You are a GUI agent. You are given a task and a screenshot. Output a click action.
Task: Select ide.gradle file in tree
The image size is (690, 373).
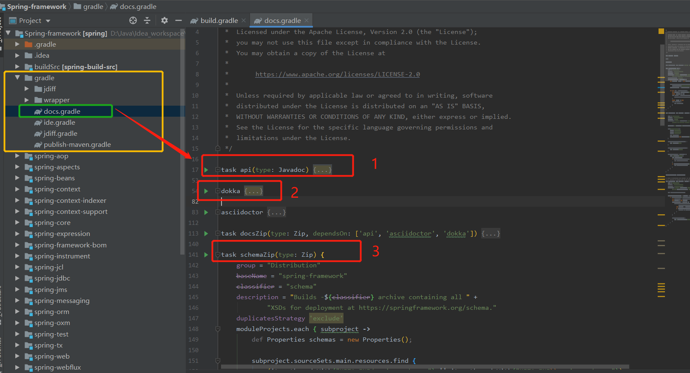(x=59, y=122)
